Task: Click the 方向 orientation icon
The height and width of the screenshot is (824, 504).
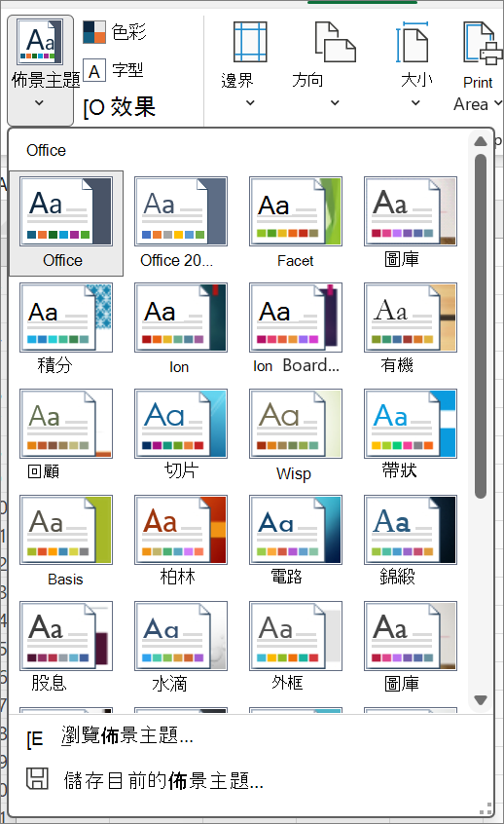Action: click(x=335, y=42)
